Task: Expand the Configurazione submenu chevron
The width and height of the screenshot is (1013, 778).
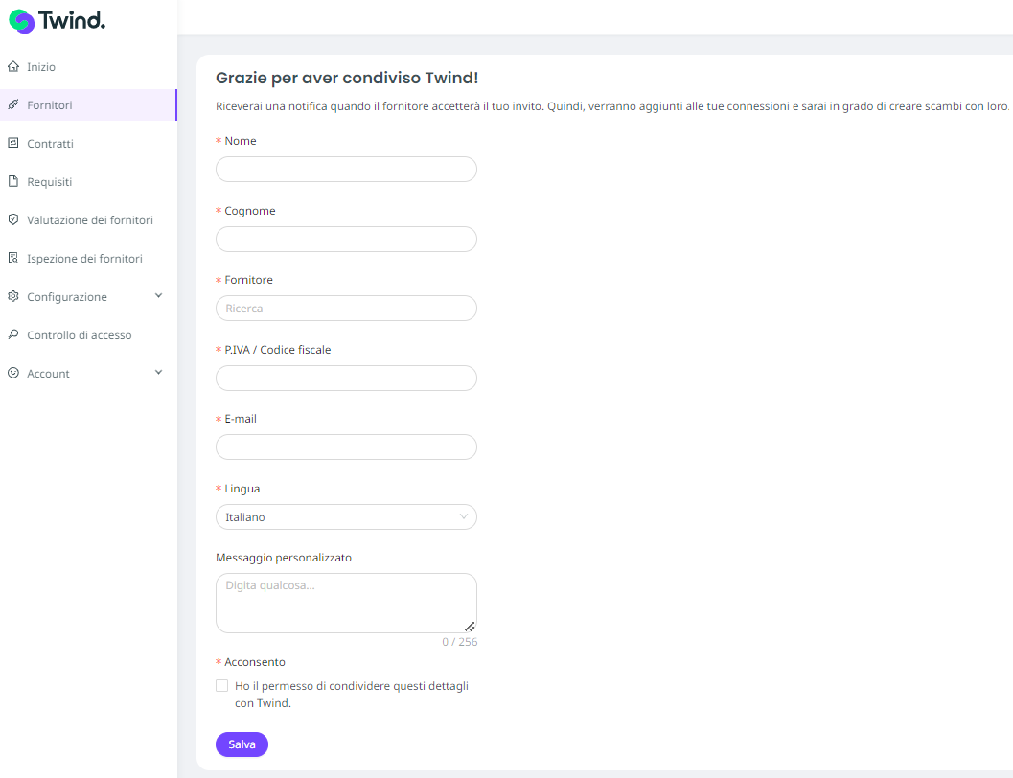Action: point(158,296)
